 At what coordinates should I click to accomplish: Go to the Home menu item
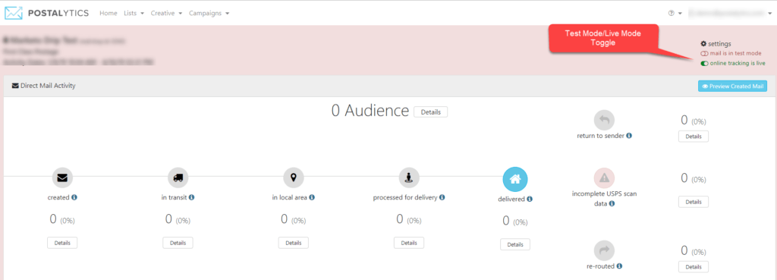click(108, 14)
